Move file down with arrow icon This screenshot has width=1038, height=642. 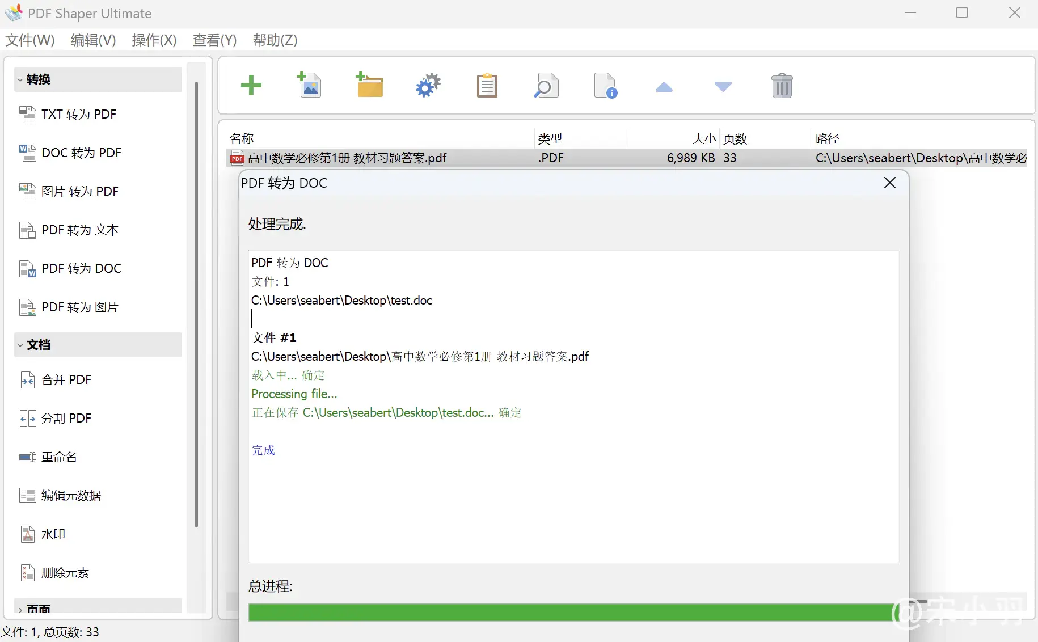tap(723, 87)
